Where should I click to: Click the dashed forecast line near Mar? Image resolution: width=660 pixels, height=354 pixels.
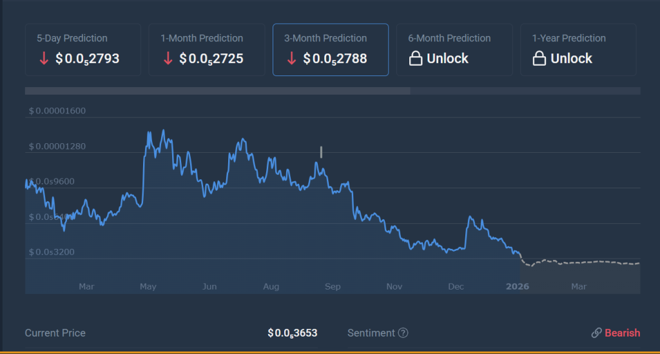tap(579, 262)
